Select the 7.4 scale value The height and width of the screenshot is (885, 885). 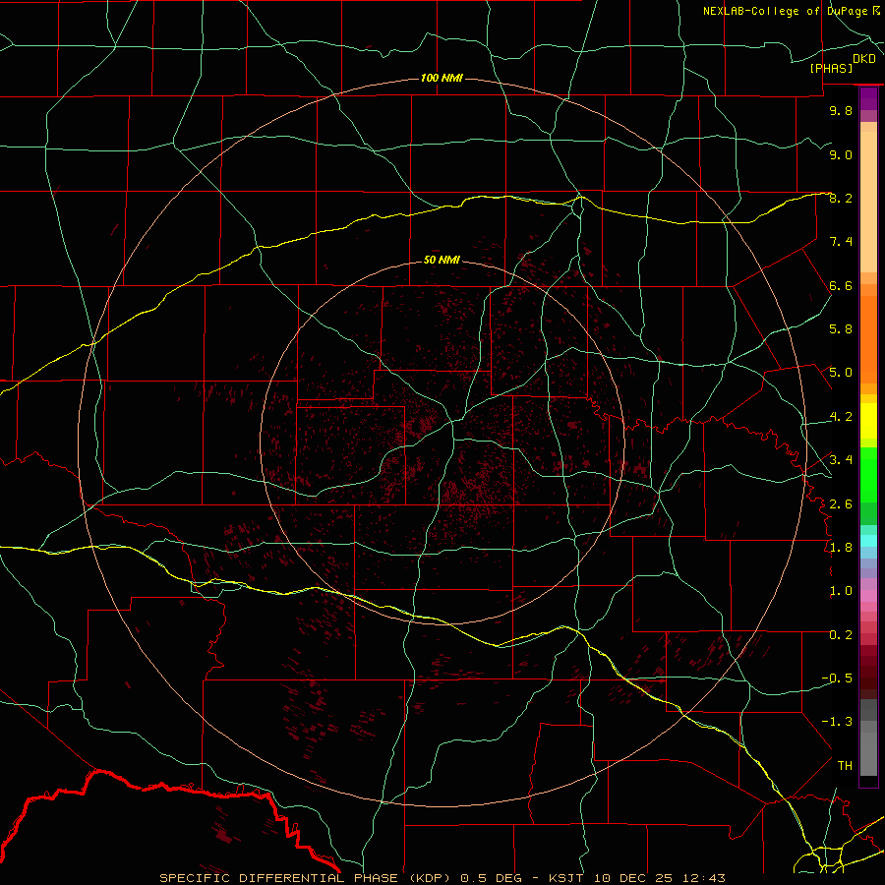[841, 242]
